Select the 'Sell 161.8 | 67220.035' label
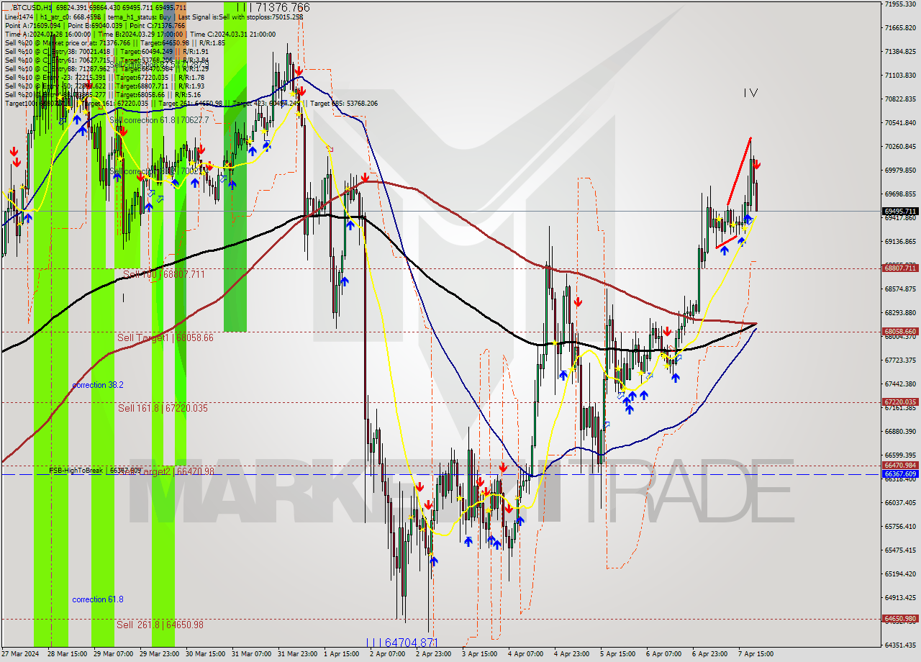921x662 pixels. [x=163, y=408]
